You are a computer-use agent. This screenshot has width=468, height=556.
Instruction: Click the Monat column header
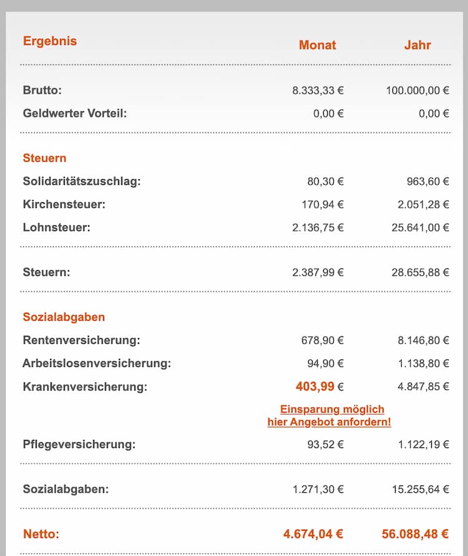pyautogui.click(x=317, y=45)
